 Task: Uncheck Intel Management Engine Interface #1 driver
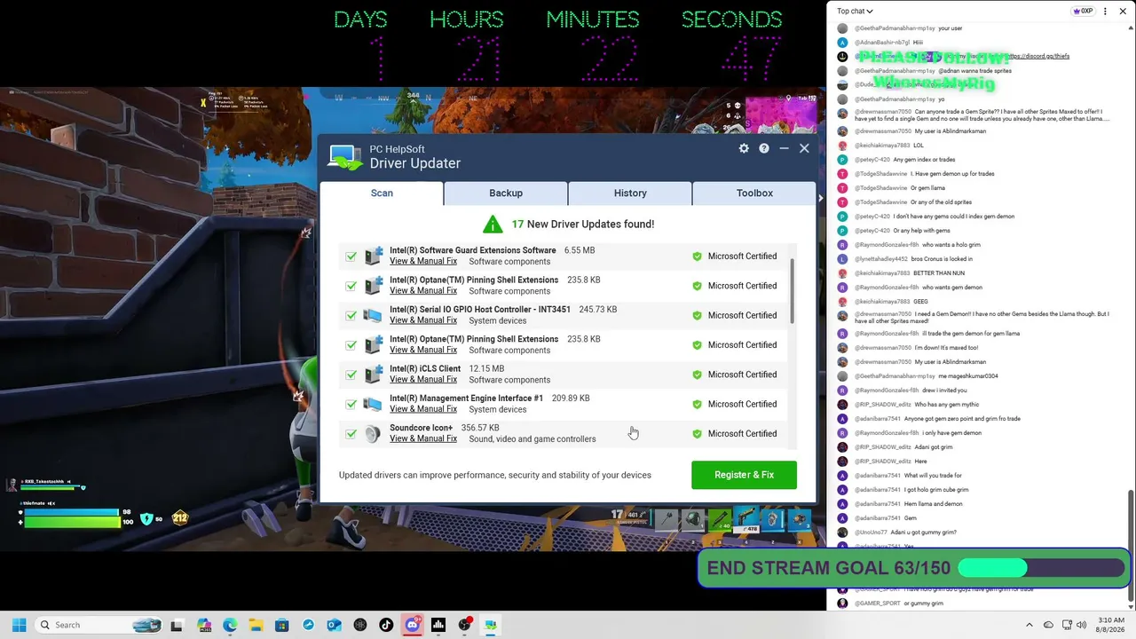(351, 404)
